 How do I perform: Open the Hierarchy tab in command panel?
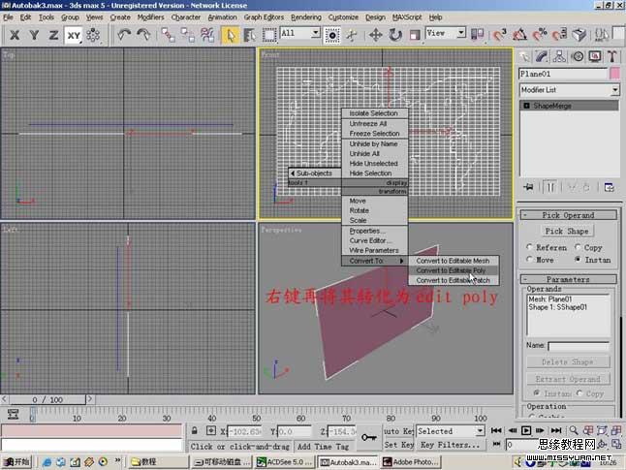560,56
